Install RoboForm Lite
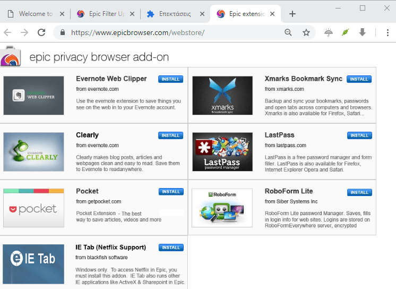Image resolution: width=396 pixels, height=289 pixels. [x=359, y=192]
